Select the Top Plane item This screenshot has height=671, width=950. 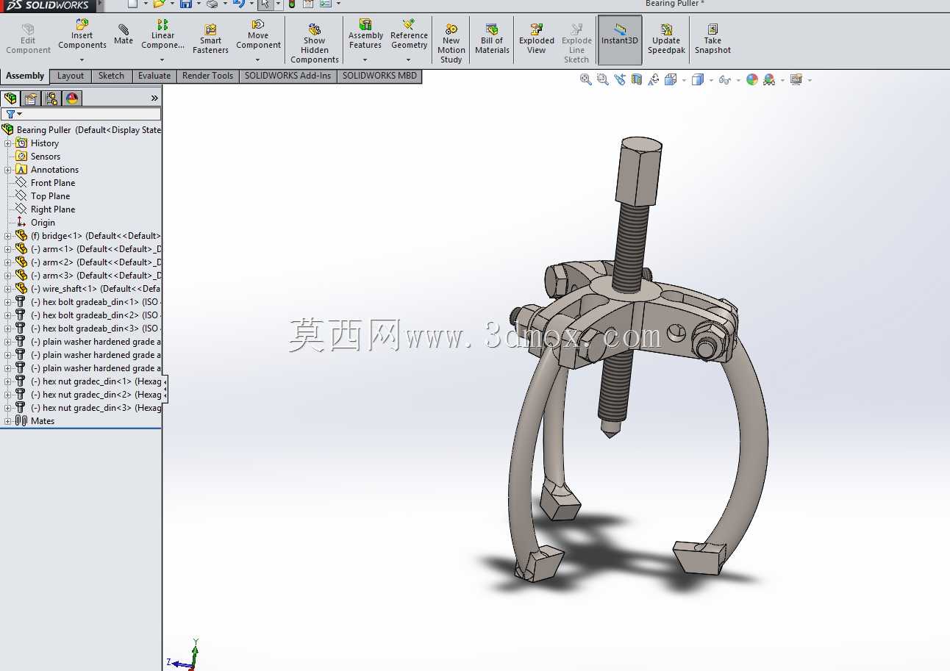click(50, 196)
